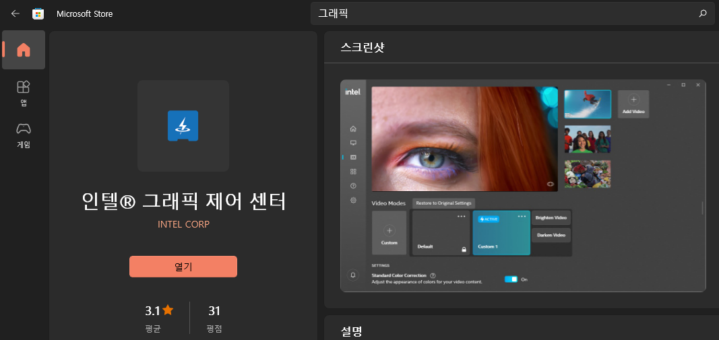Image resolution: width=719 pixels, height=340 pixels.
Task: Select the Default video mode card
Action: (x=441, y=233)
